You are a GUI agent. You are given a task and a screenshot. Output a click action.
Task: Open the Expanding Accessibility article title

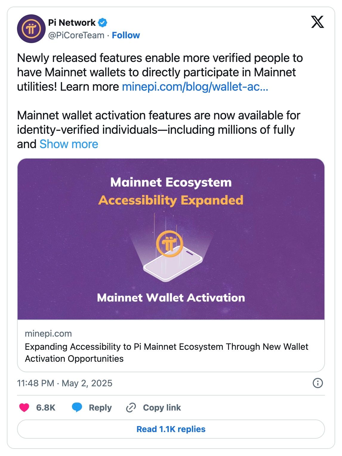tap(166, 352)
